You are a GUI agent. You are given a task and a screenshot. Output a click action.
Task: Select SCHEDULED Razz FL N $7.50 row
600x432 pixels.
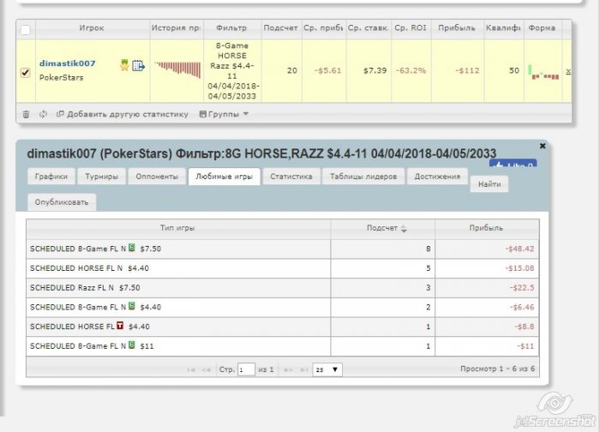282,288
